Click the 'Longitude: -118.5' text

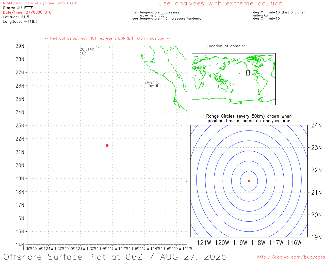[20, 22]
